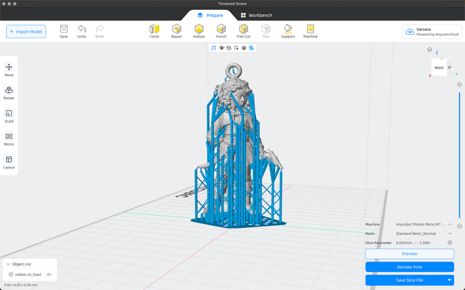The width and height of the screenshot is (465, 290).
Task: Activate the Free Cut tool
Action: pyautogui.click(x=243, y=31)
